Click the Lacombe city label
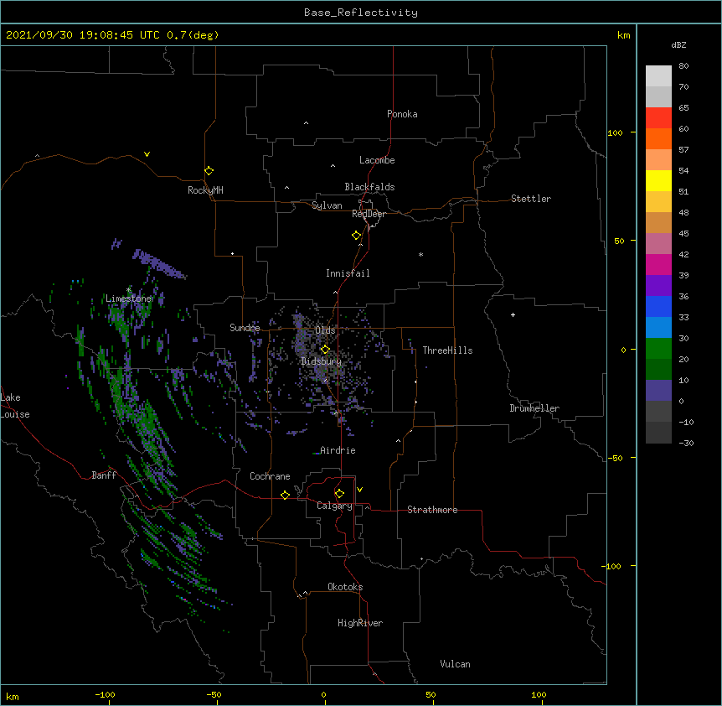The width and height of the screenshot is (722, 706). tap(377, 160)
